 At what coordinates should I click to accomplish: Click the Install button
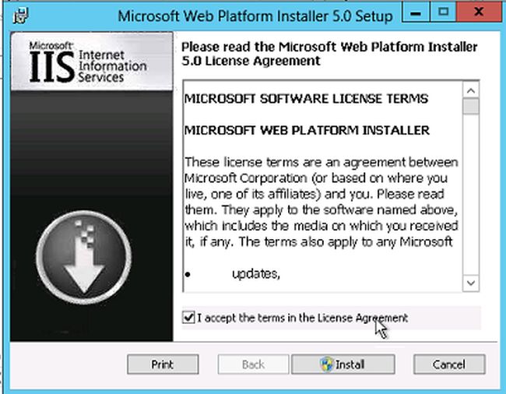pos(343,364)
